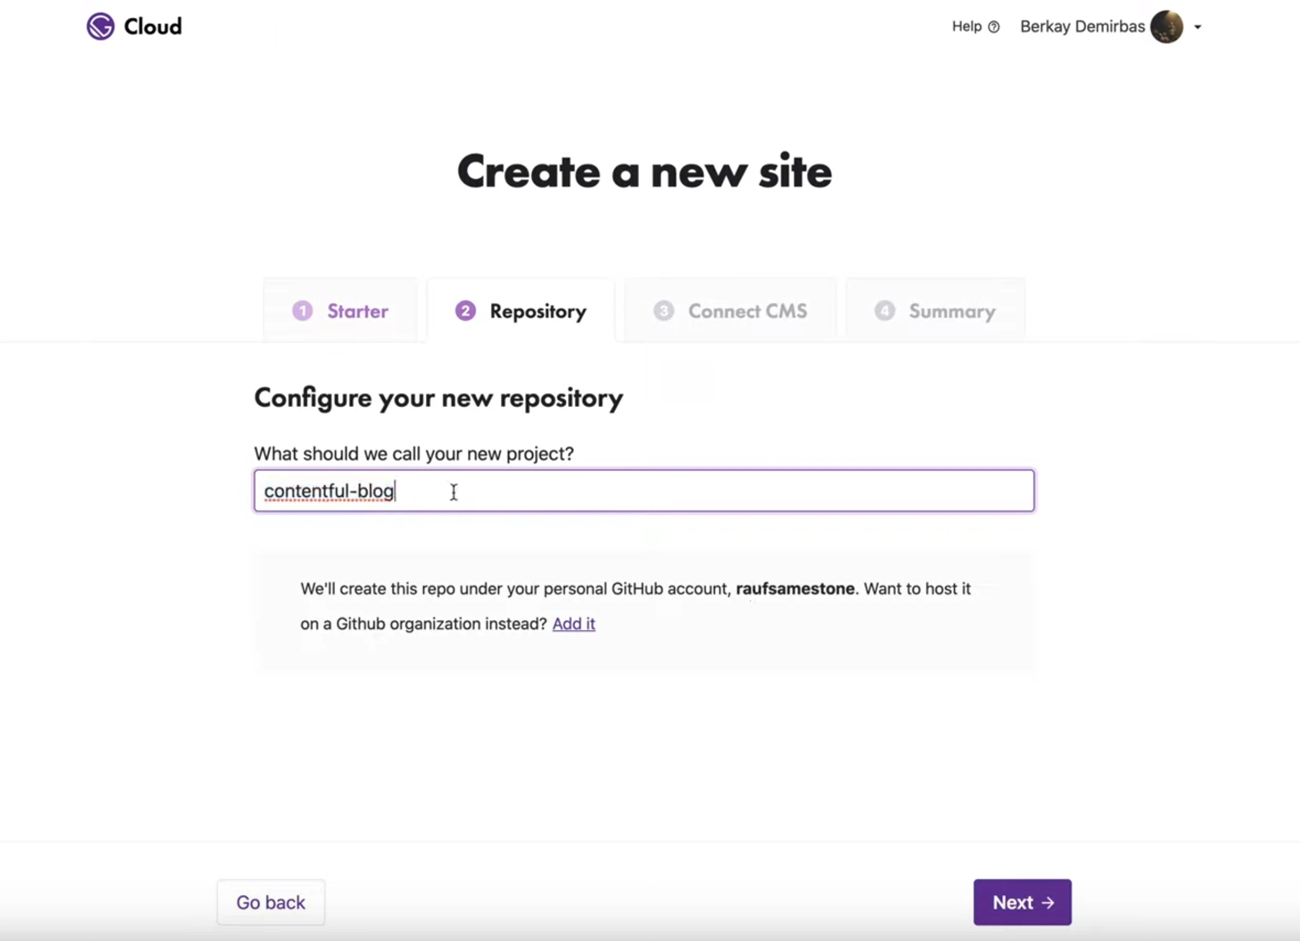The height and width of the screenshot is (941, 1300).
Task: Expand the account dropdown caret
Action: tap(1198, 26)
